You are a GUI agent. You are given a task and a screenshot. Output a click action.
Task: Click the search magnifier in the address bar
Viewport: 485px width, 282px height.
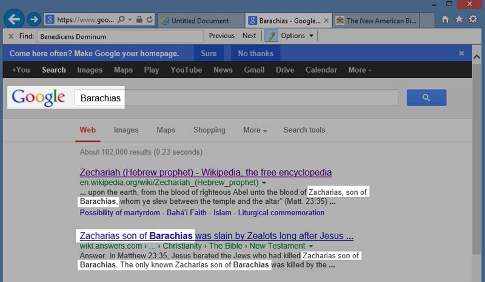pos(121,19)
